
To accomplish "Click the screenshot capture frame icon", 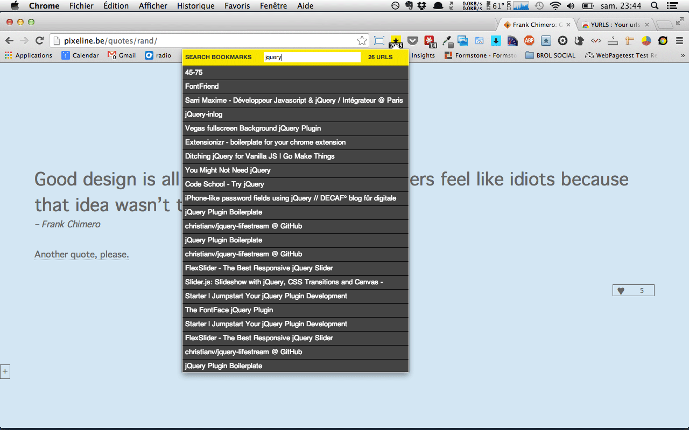I will point(379,40).
